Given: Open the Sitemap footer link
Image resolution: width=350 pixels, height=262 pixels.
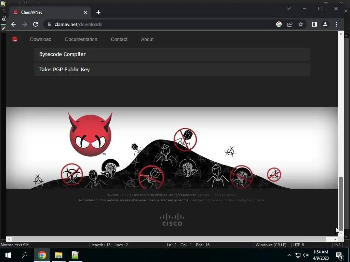Looking at the screenshot, I should click(x=230, y=195).
